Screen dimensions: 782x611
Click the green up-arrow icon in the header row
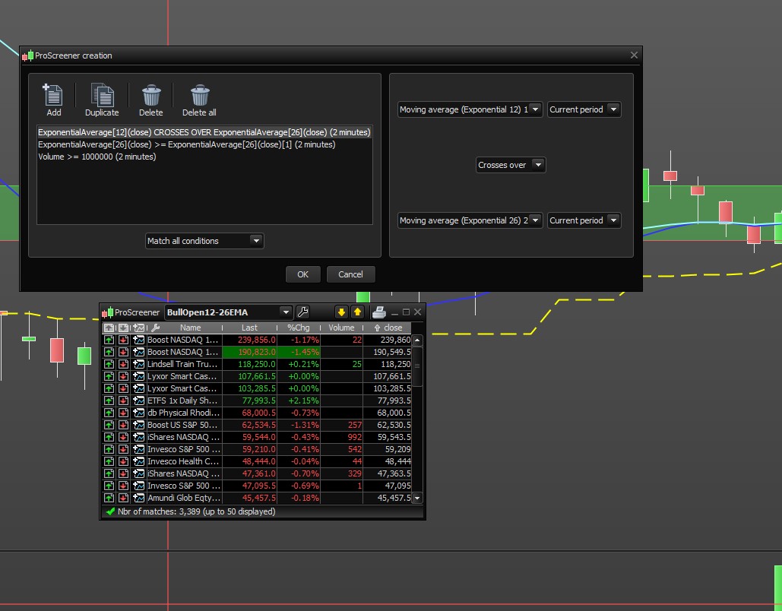point(109,328)
